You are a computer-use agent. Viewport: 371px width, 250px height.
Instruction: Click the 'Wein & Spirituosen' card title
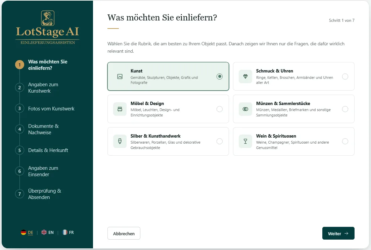(276, 136)
